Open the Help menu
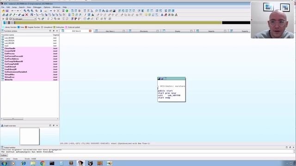The height and width of the screenshot is (166, 296). 65,7
